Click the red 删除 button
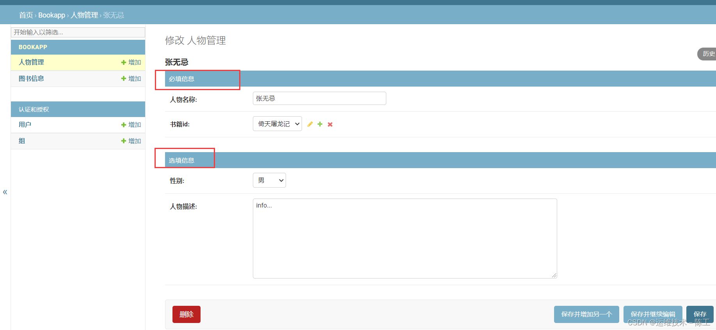Image resolution: width=716 pixels, height=330 pixels. point(187,314)
